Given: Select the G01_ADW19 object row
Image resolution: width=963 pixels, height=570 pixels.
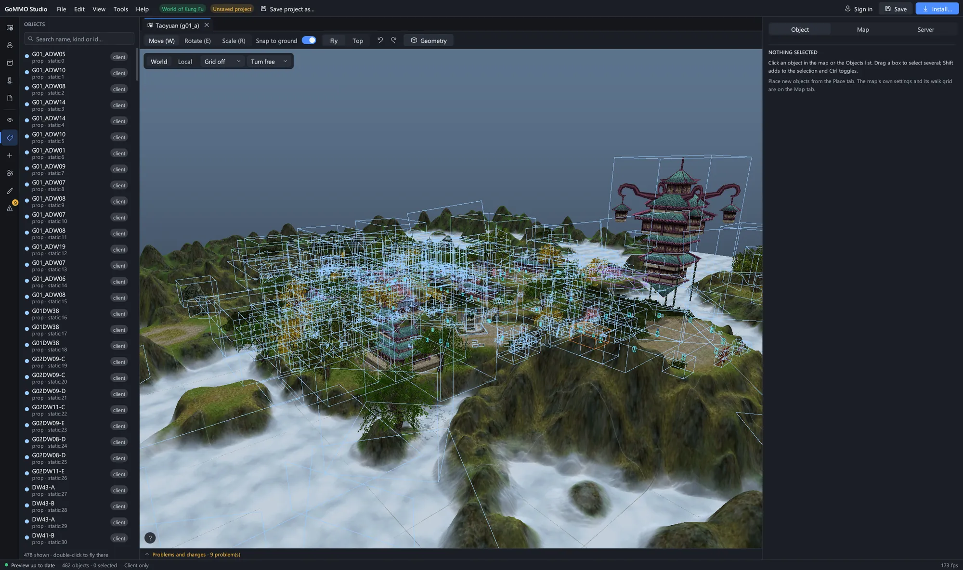Looking at the screenshot, I should tap(78, 249).
